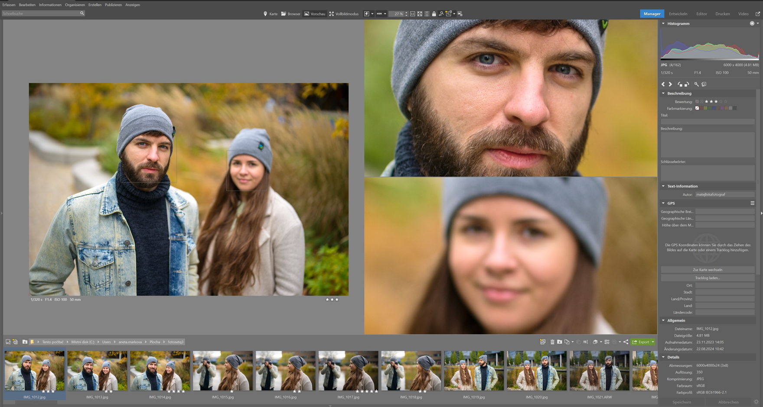Image resolution: width=763 pixels, height=407 pixels.
Task: Toggle Vollbildmodus fullscreen mode
Action: [x=344, y=14]
